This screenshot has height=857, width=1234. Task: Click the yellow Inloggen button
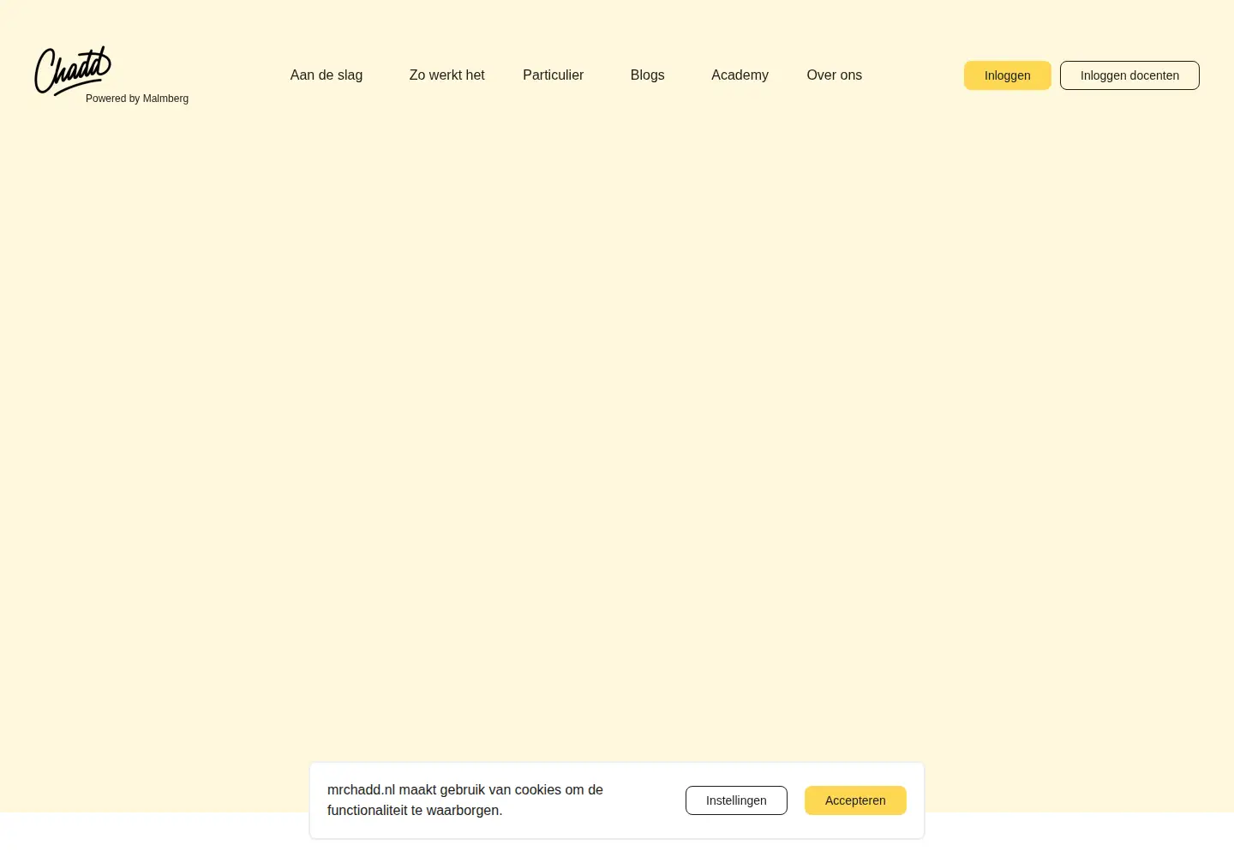point(1007,75)
